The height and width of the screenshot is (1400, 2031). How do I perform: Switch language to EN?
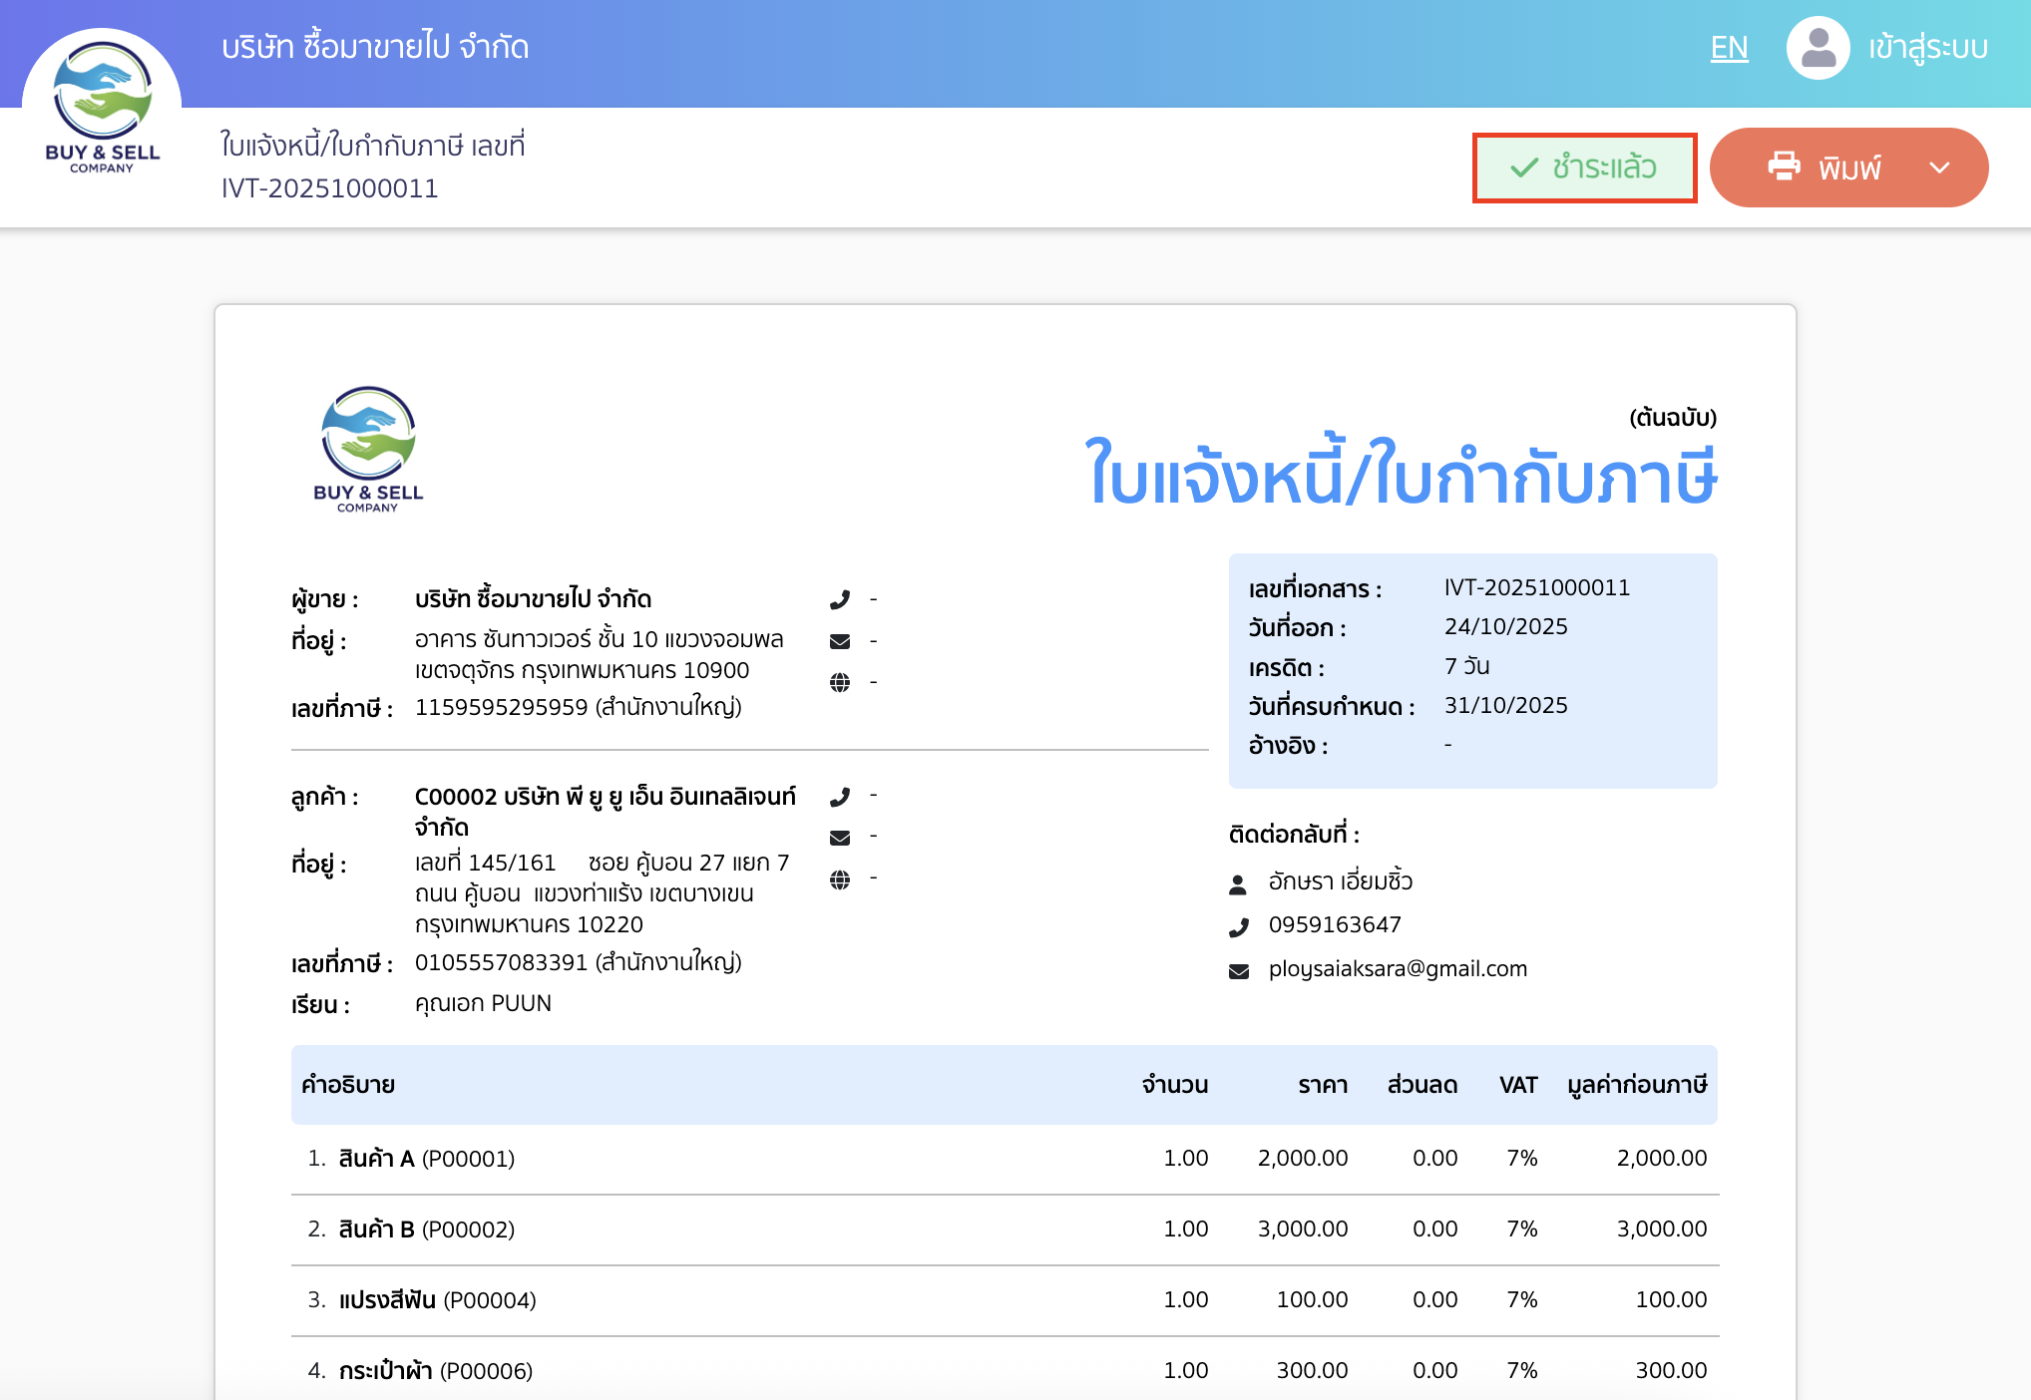pos(1730,46)
